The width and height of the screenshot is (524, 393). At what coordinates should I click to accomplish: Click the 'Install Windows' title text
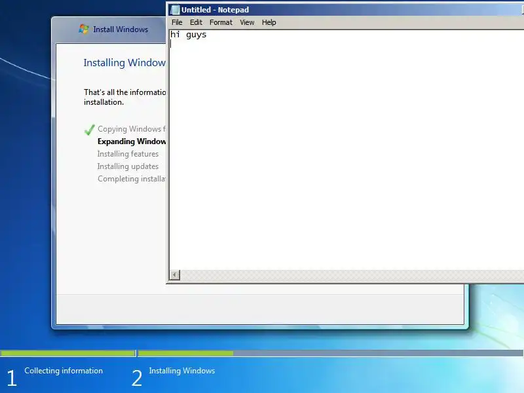point(121,29)
